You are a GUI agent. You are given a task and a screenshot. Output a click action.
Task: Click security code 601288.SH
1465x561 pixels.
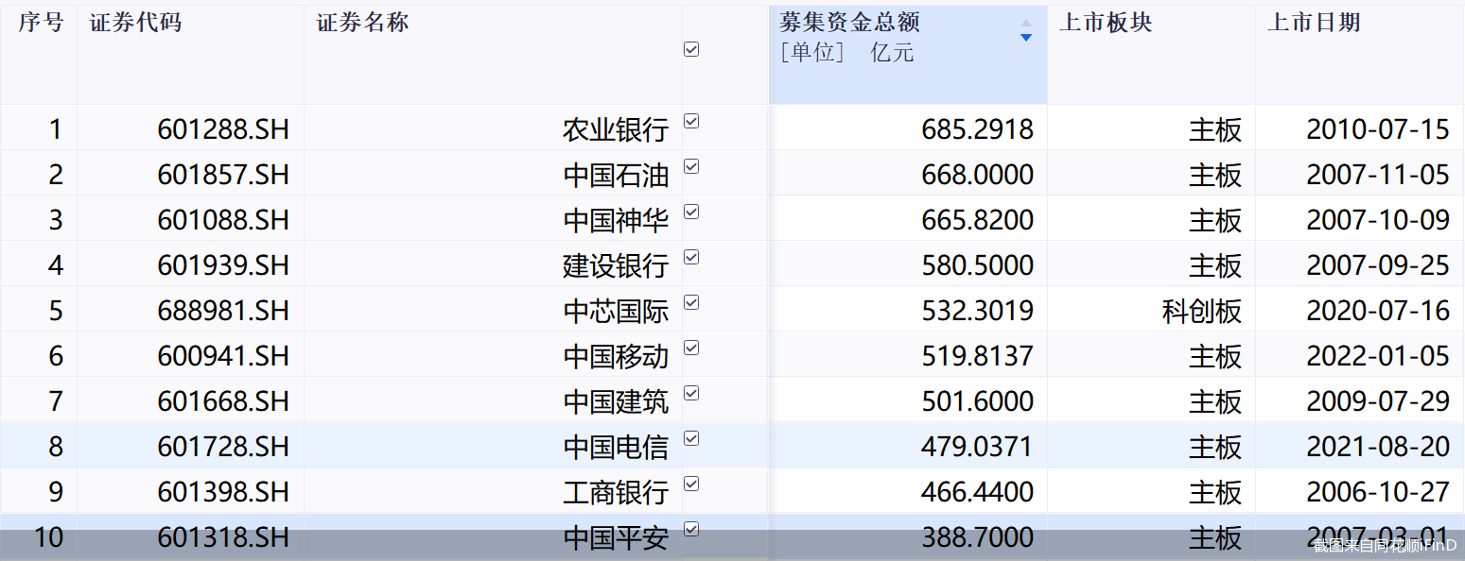pyautogui.click(x=223, y=129)
